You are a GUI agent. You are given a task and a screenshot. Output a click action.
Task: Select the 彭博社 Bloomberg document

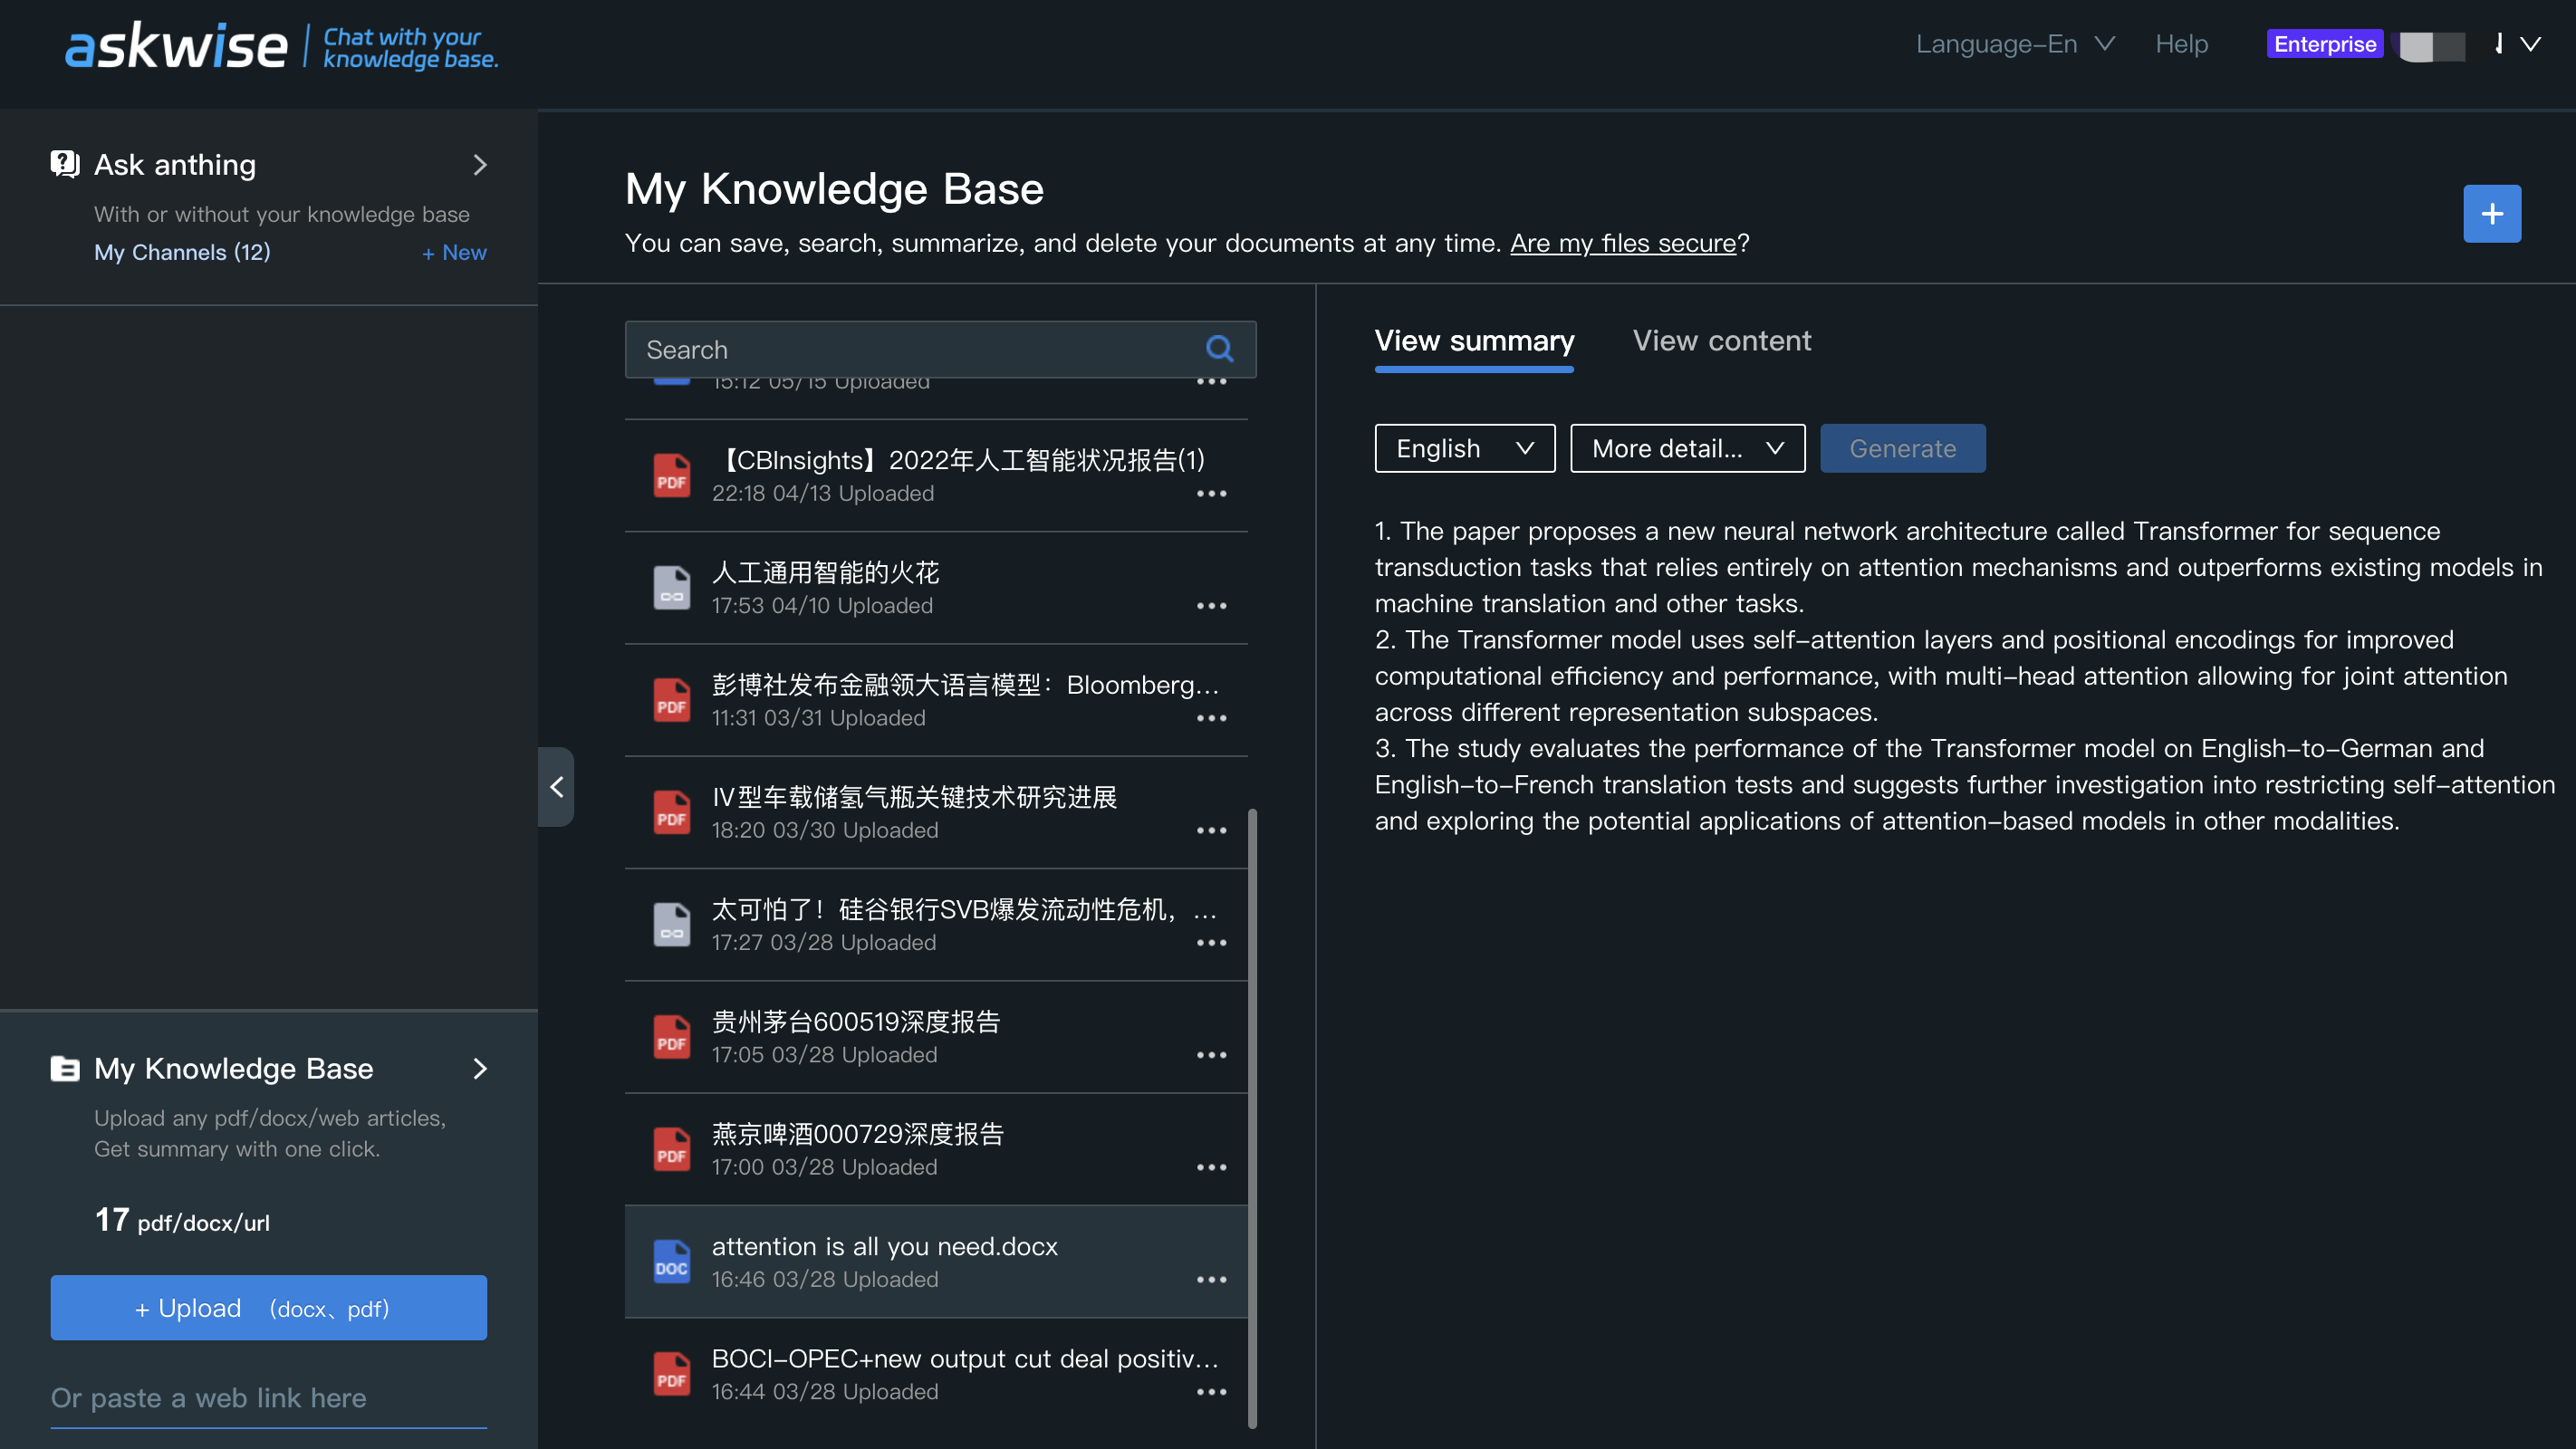point(936,700)
